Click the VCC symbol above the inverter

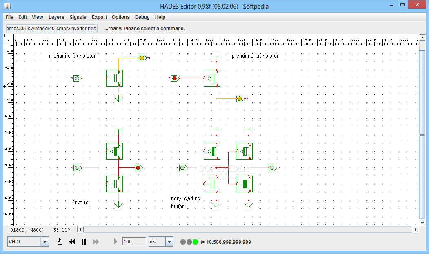point(118,130)
